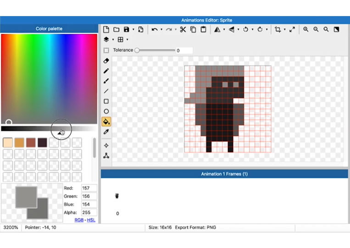The image size is (350, 248).
Task: Expand the layers dropdown arrow
Action: 113,40
